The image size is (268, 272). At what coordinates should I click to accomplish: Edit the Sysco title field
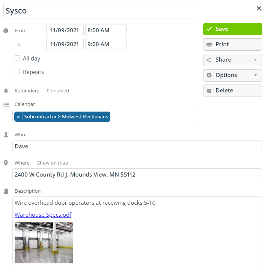tap(99, 11)
